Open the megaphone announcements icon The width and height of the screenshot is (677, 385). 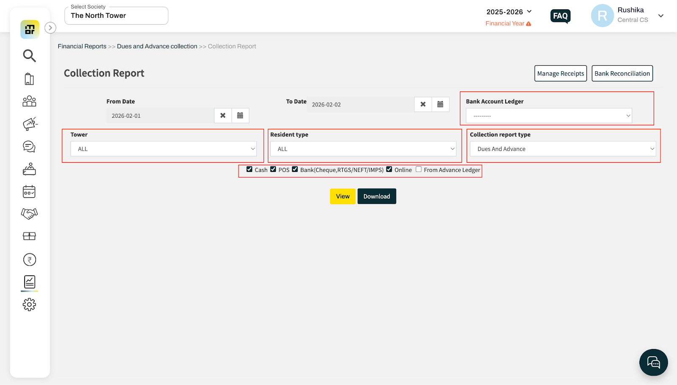(x=30, y=124)
